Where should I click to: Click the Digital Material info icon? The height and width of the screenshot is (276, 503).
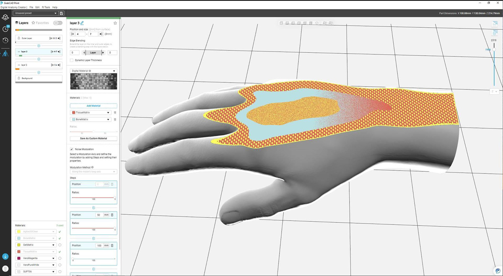[x=90, y=71]
